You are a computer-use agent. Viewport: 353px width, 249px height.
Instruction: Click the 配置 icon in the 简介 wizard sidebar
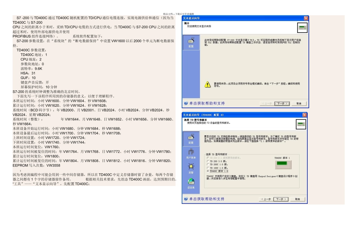pos(191,43)
